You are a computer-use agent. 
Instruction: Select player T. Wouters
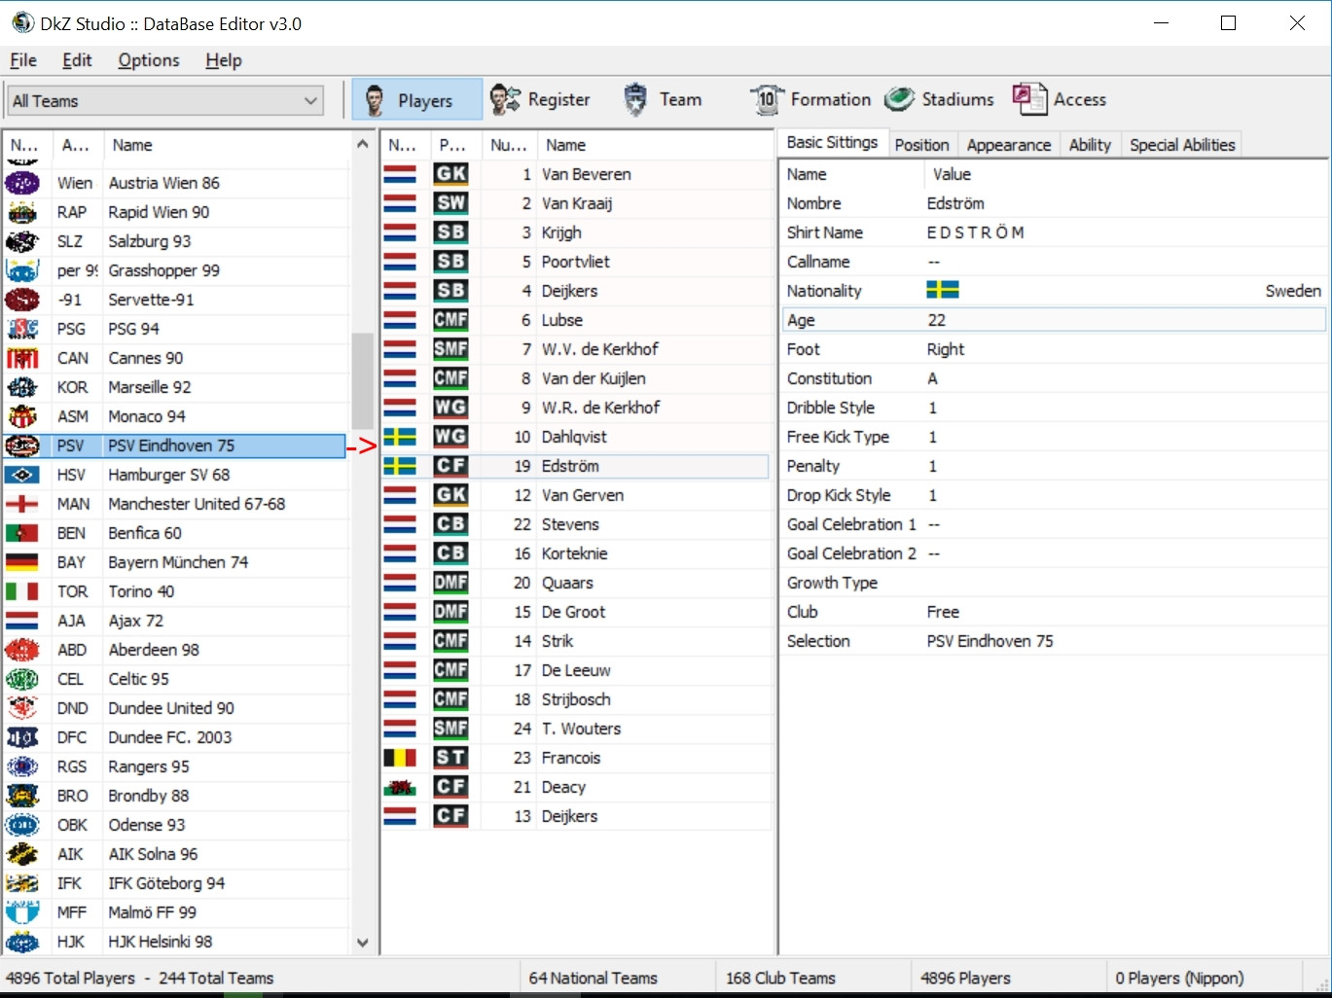pyautogui.click(x=576, y=729)
